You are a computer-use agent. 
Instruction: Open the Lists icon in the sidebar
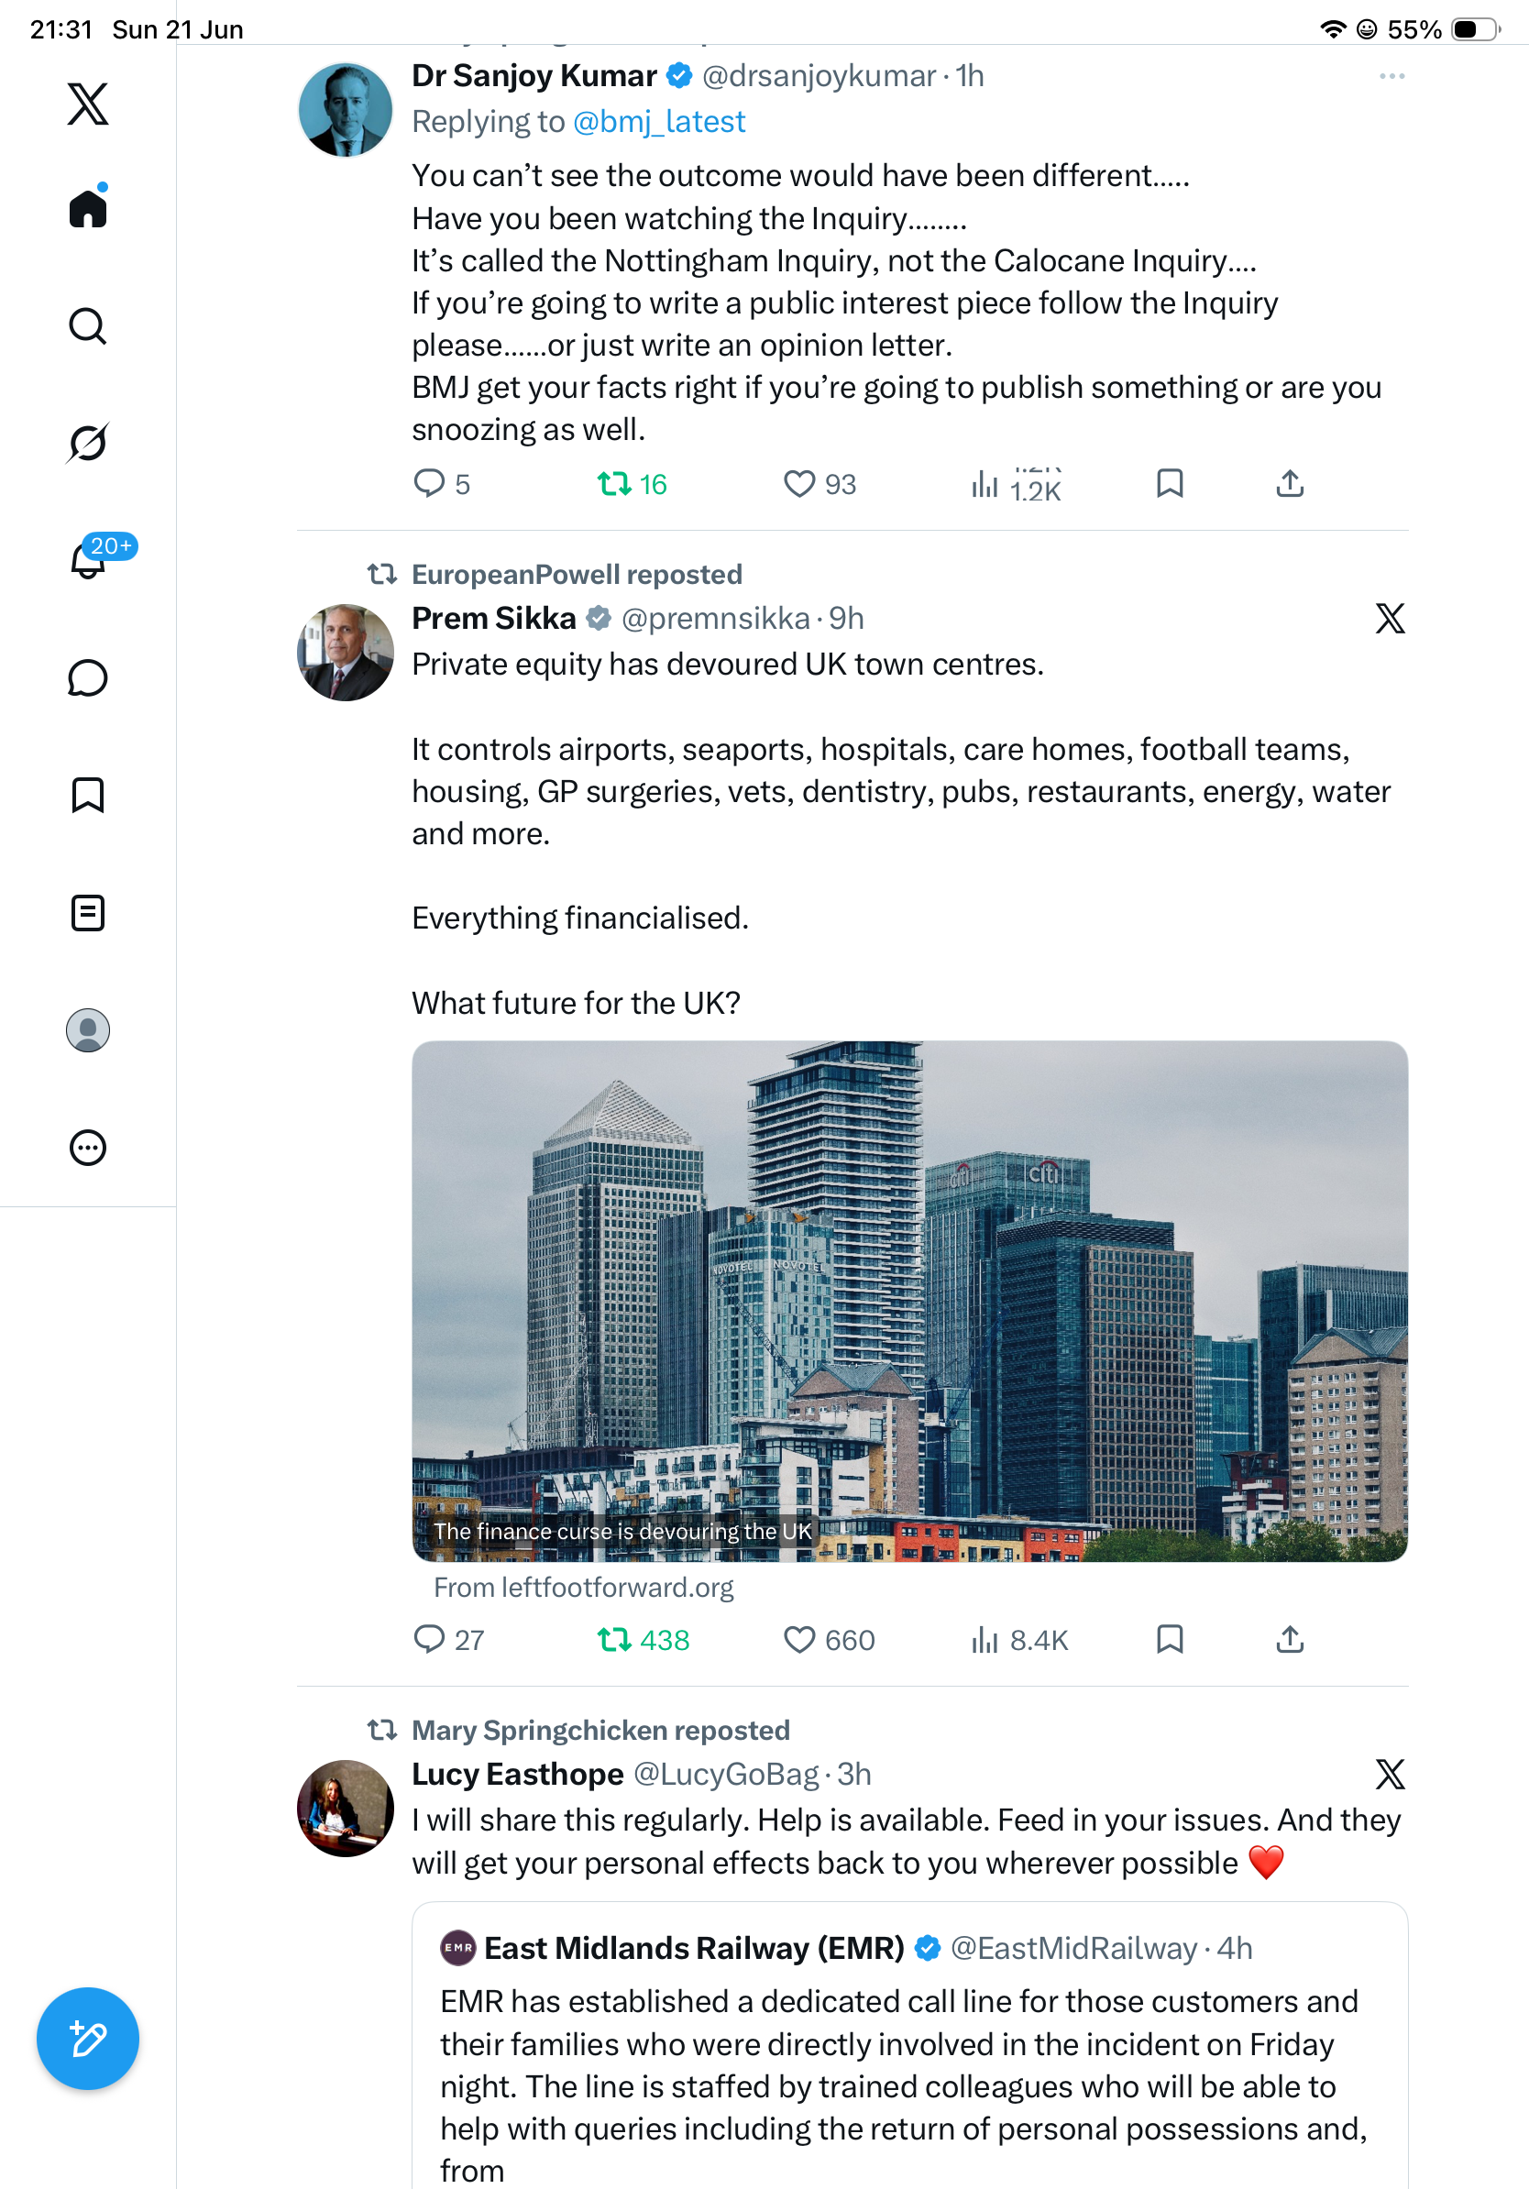click(x=88, y=912)
